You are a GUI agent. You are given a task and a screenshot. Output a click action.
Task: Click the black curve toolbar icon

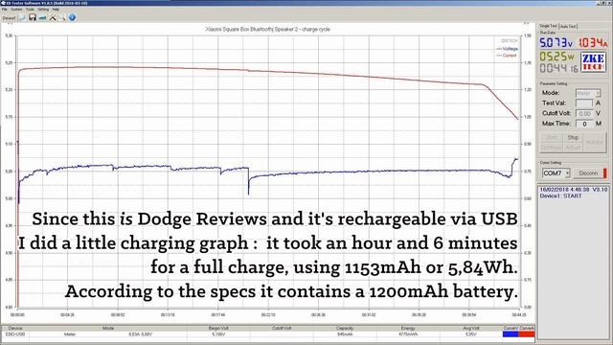tap(53, 17)
